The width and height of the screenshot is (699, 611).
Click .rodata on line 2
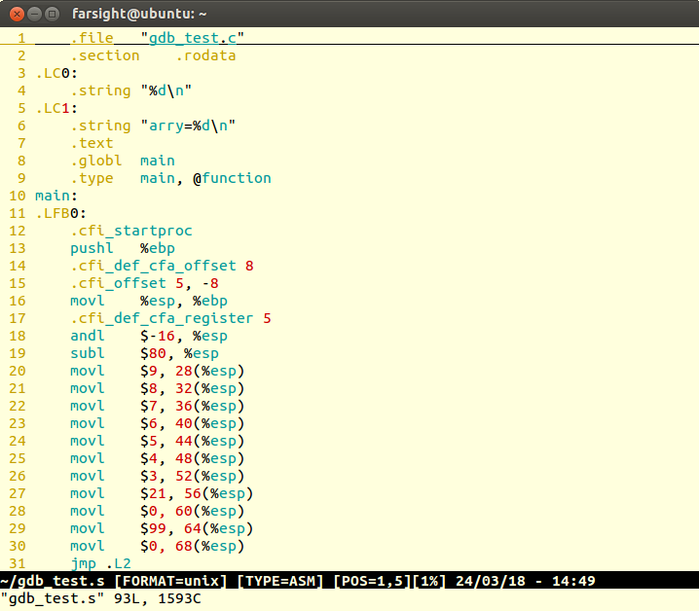205,55
